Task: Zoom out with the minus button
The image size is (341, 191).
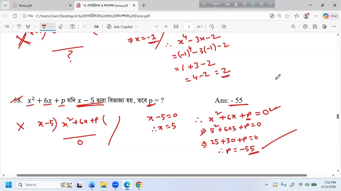Action: pos(157,27)
